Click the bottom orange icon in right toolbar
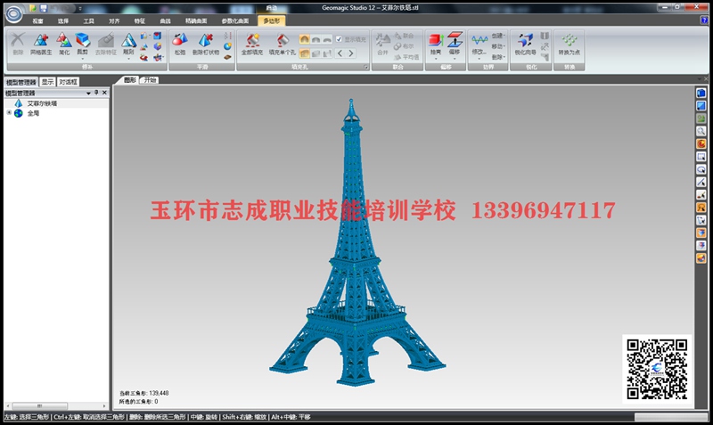 pyautogui.click(x=701, y=258)
